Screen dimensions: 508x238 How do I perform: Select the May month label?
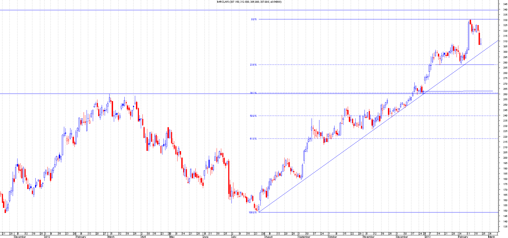(x=172, y=237)
